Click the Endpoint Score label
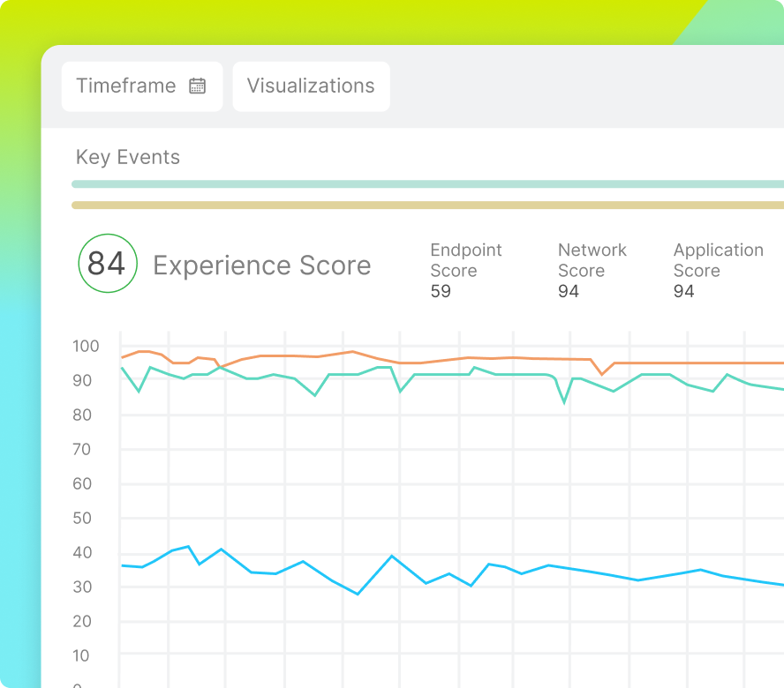784x688 pixels. 466,260
